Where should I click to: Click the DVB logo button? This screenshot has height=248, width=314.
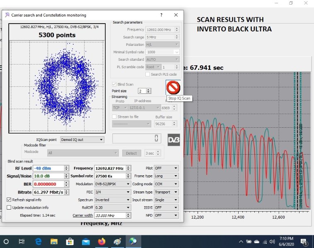(x=174, y=140)
